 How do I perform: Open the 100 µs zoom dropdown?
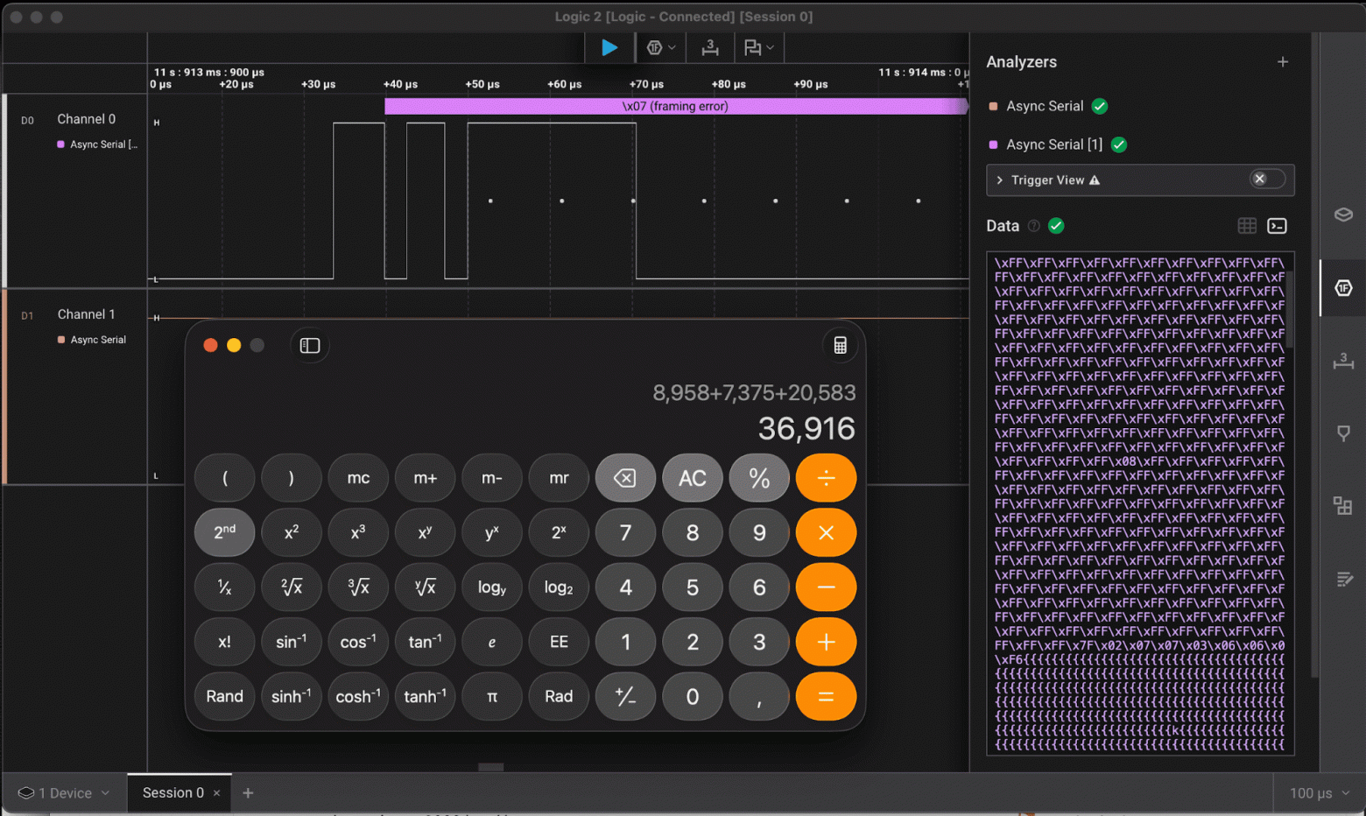[x=1320, y=793]
